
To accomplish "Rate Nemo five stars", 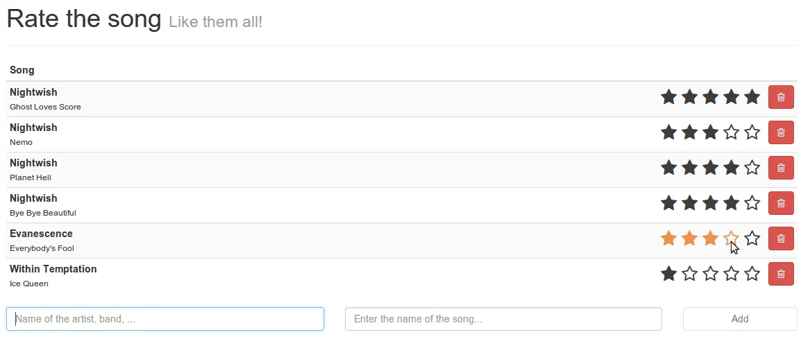I will (752, 132).
